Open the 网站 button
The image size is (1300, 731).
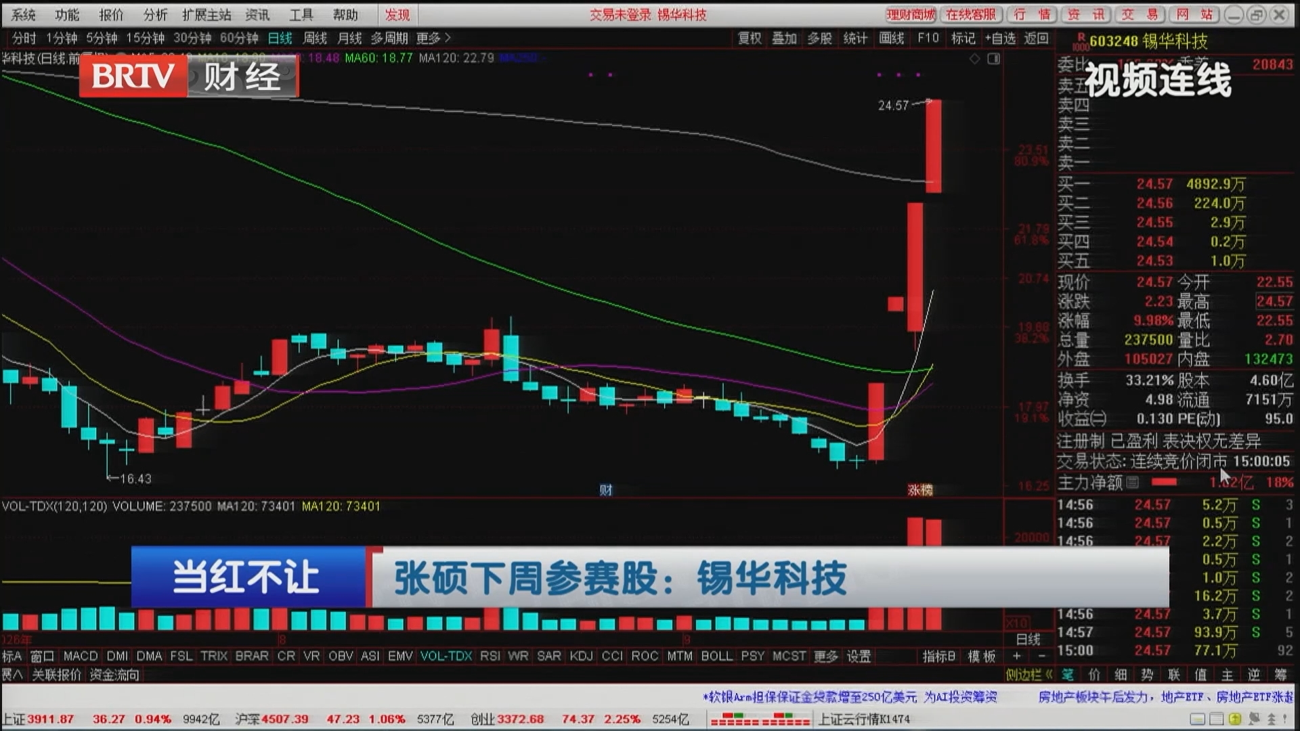(x=1194, y=14)
